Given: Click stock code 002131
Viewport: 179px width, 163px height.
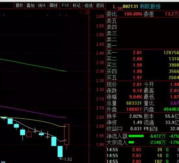Looking at the screenshot, I should click(130, 6).
